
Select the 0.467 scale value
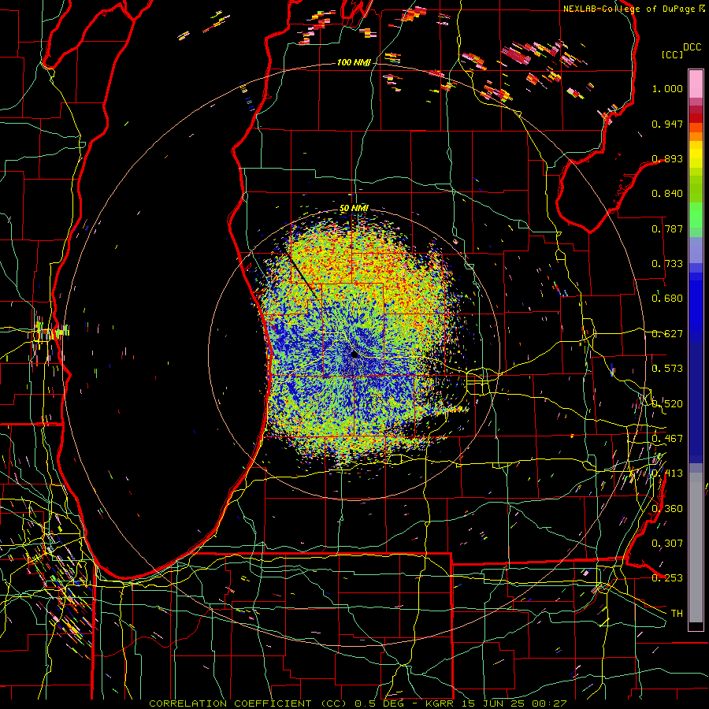click(667, 439)
